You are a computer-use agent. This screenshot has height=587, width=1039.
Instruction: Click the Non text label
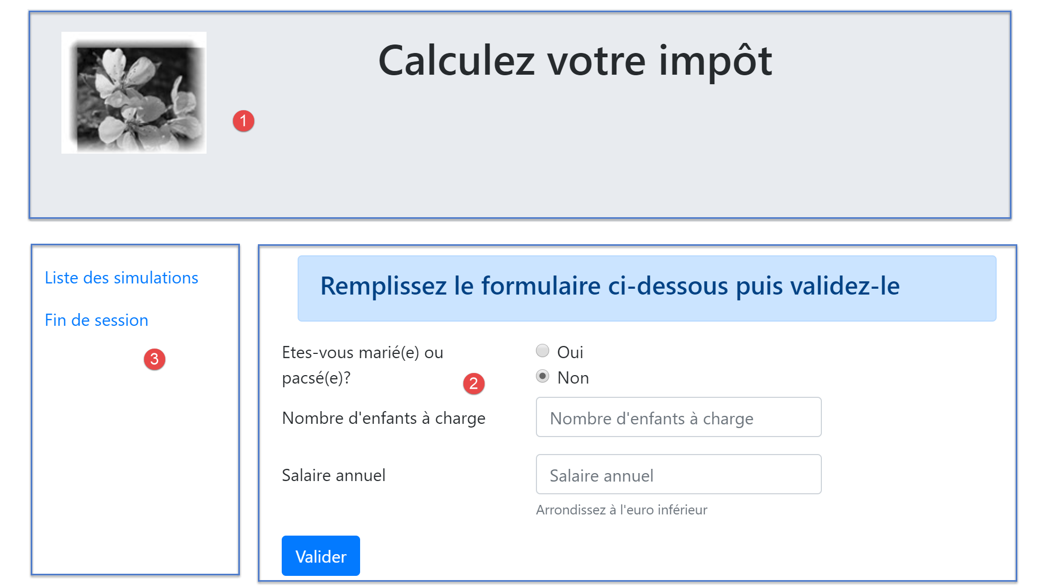click(573, 378)
